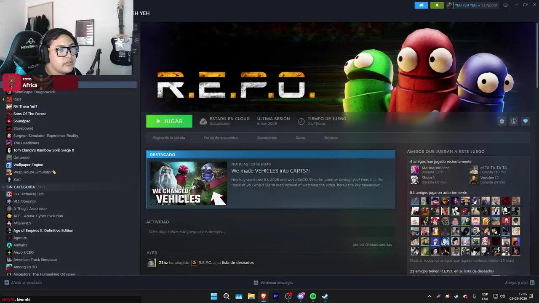The image size is (539, 303).
Task: Select Zort in the library list
Action: [17, 179]
